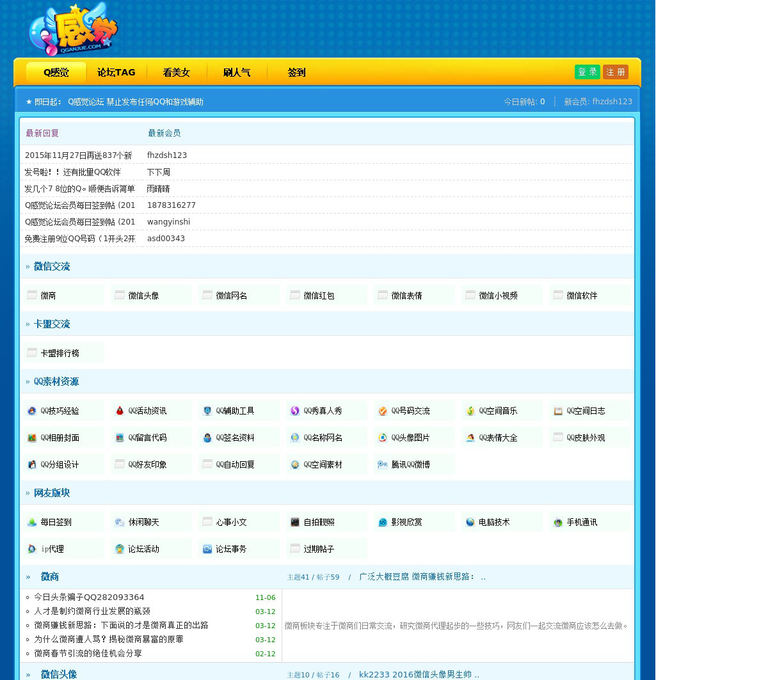768x680 pixels.
Task: Go to the 看美女 menu item
Action: pos(176,72)
